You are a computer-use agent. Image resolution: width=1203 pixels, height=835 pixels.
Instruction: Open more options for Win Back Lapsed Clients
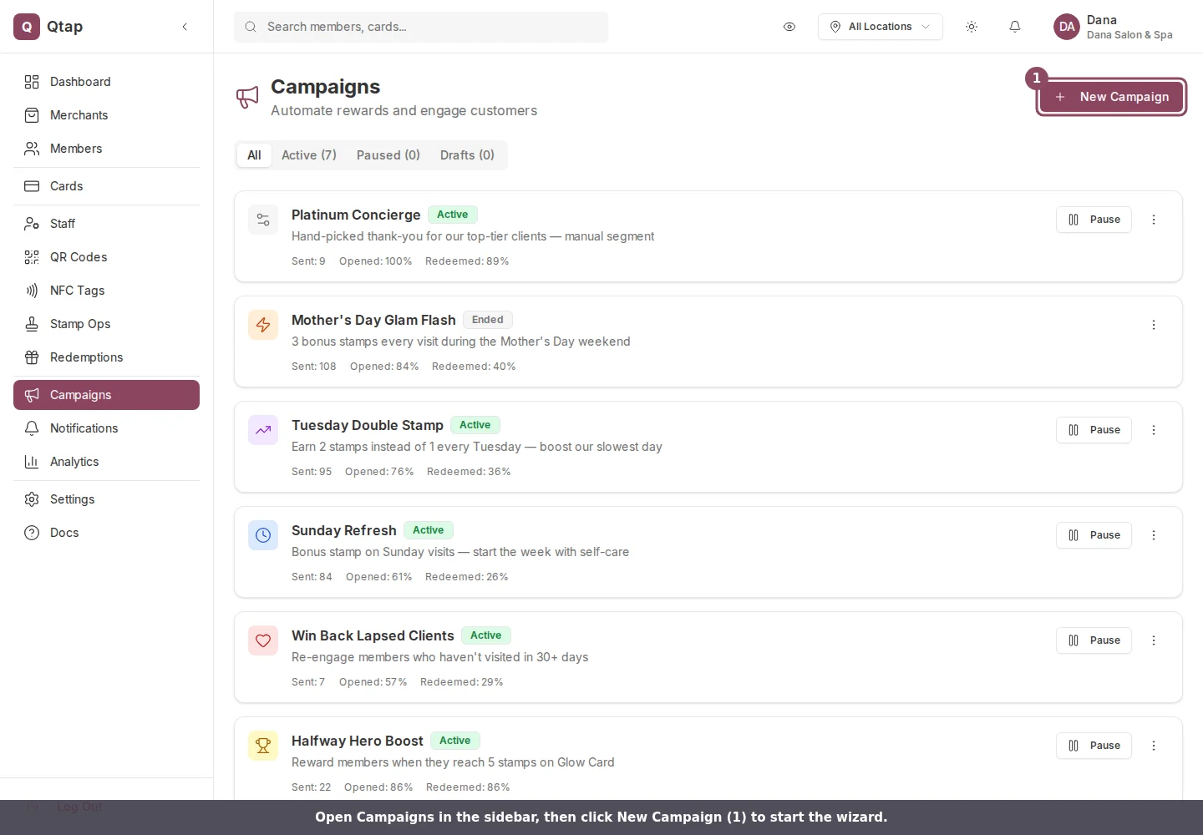[x=1154, y=640]
